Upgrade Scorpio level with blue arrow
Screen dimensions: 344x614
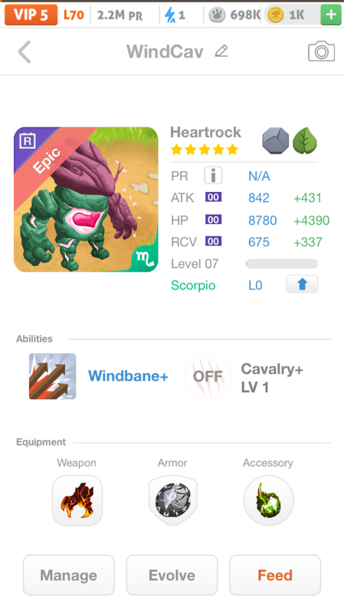click(x=302, y=284)
